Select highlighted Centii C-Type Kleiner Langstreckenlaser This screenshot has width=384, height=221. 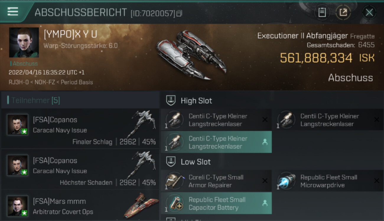click(216, 142)
